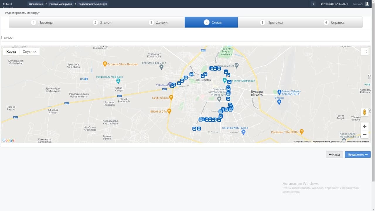Go to step 5 Протокол tab
375x211 pixels.
coord(272,22)
